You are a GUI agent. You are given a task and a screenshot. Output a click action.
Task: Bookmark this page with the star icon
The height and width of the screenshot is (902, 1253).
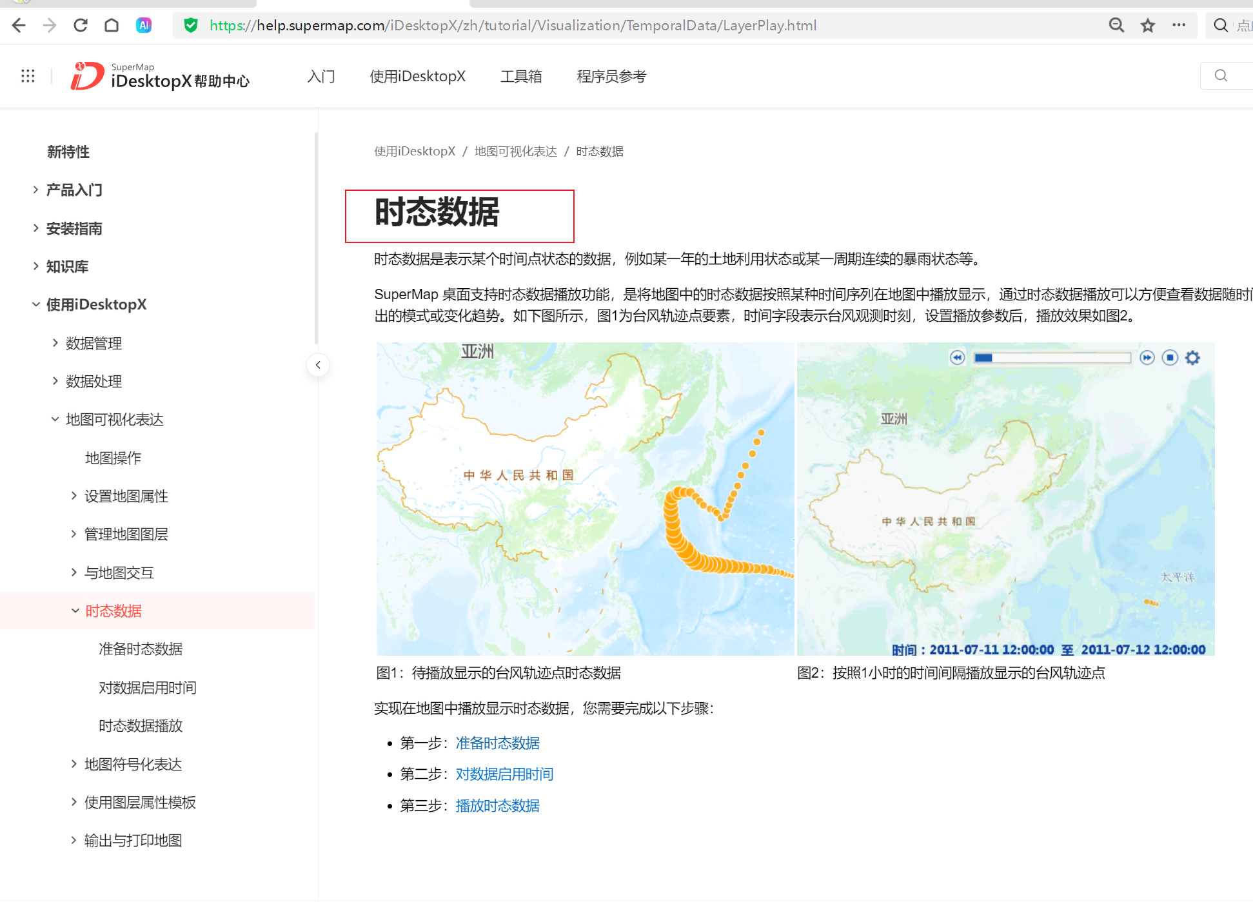pyautogui.click(x=1148, y=25)
